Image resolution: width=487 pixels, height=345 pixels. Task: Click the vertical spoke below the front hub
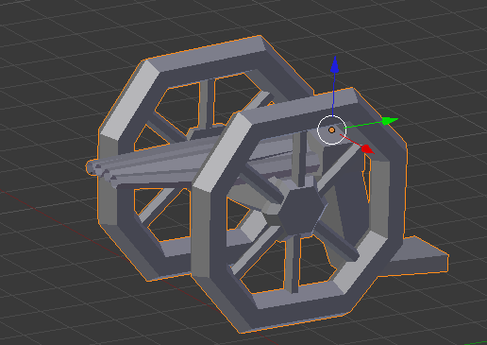pos(294,263)
